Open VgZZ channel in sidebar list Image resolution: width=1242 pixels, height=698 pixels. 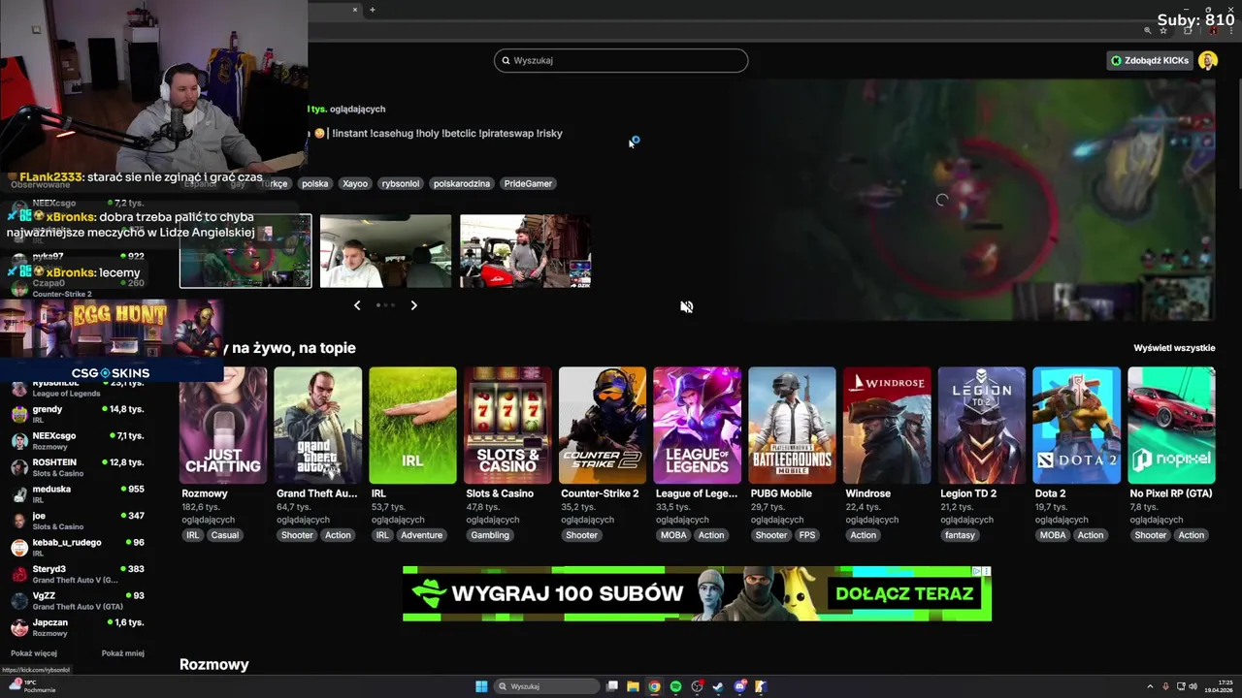pos(78,600)
